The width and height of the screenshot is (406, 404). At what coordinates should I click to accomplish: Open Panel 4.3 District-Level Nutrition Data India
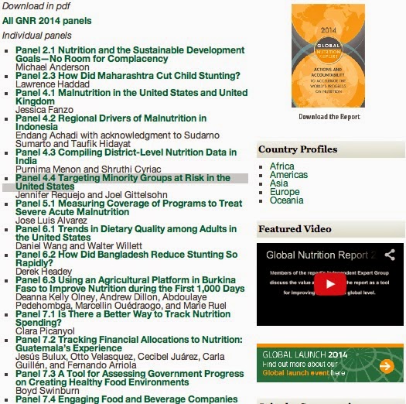tap(126, 156)
